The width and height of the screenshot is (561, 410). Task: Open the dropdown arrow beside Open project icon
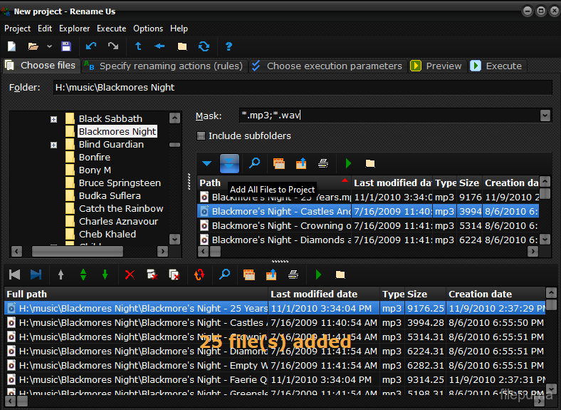[49, 46]
